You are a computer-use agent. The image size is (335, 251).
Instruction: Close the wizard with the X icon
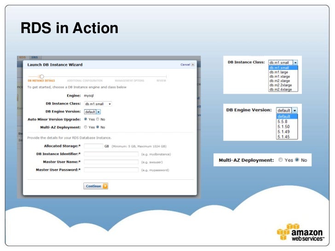pyautogui.click(x=193, y=64)
